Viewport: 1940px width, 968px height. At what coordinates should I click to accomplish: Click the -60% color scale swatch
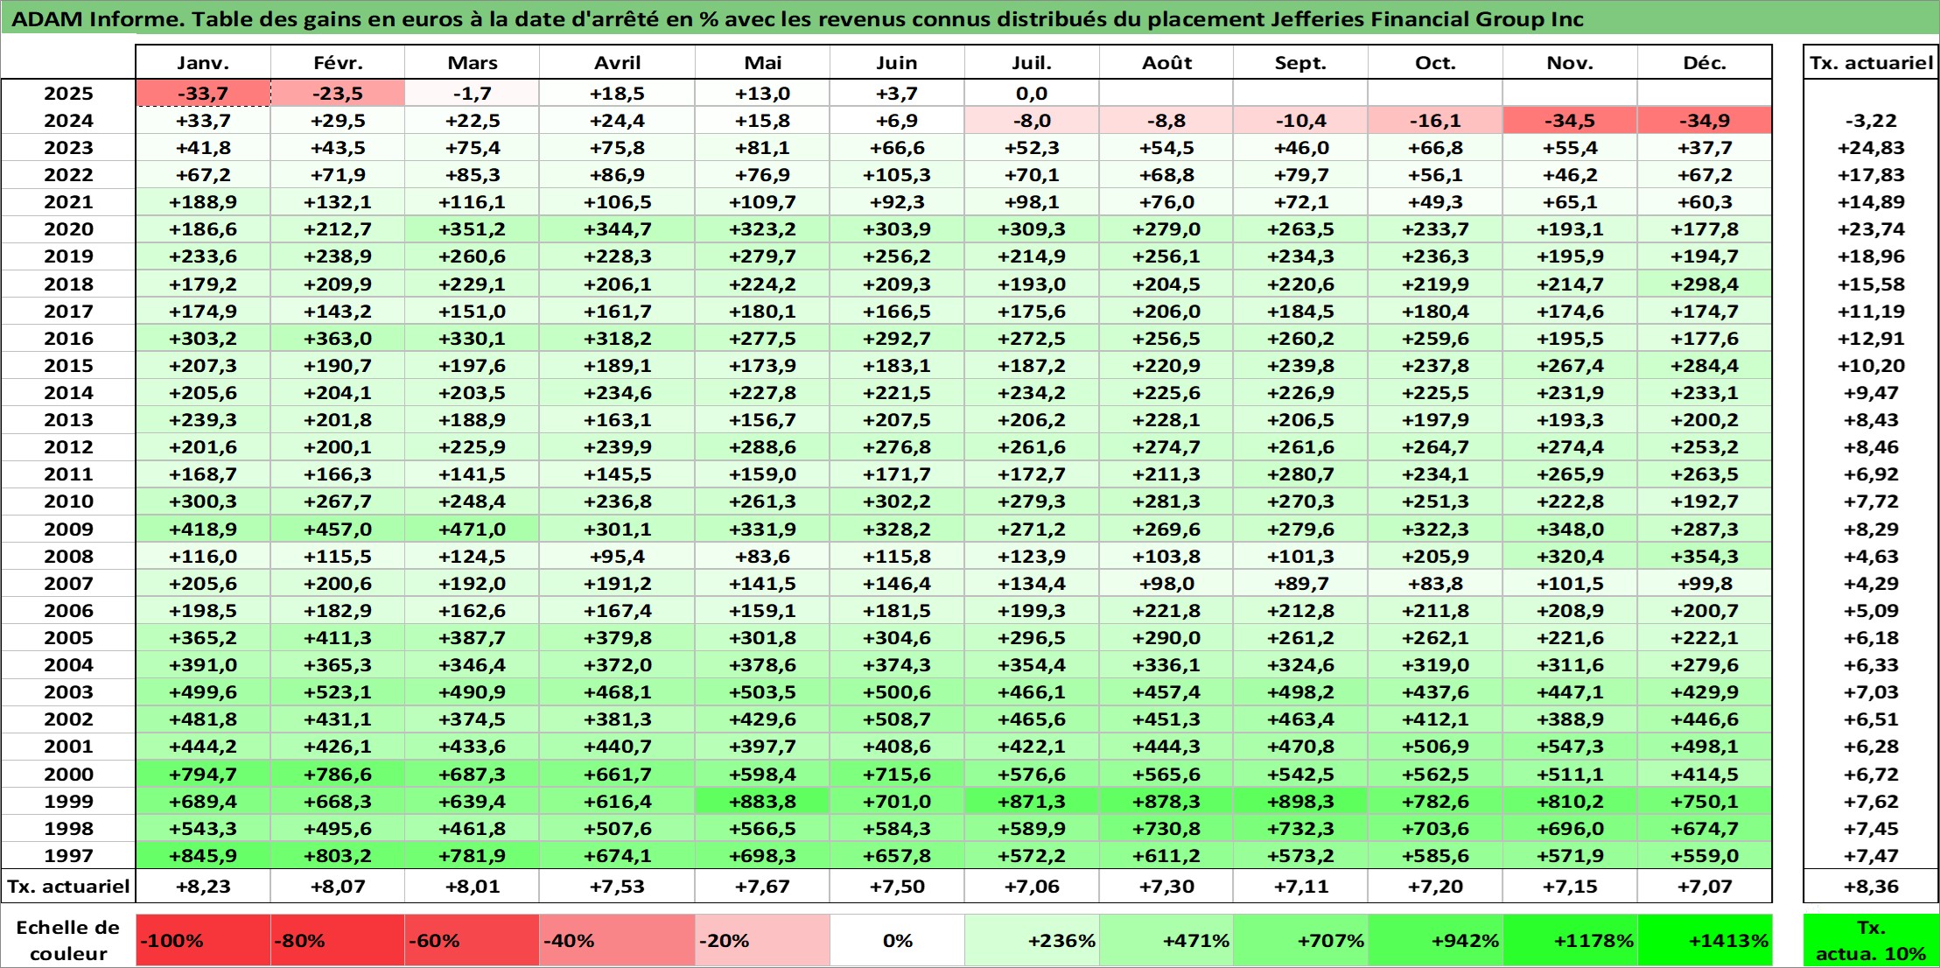tap(472, 941)
